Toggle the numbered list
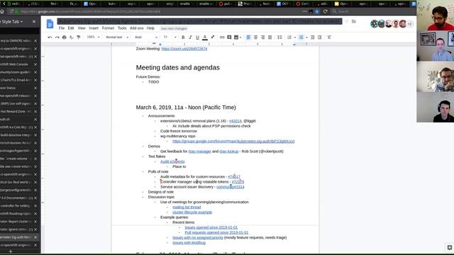 point(289,38)
